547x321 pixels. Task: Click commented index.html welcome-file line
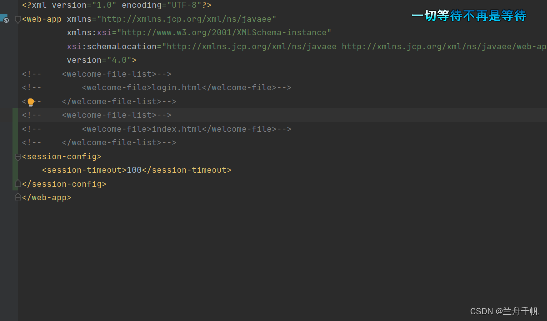point(157,129)
